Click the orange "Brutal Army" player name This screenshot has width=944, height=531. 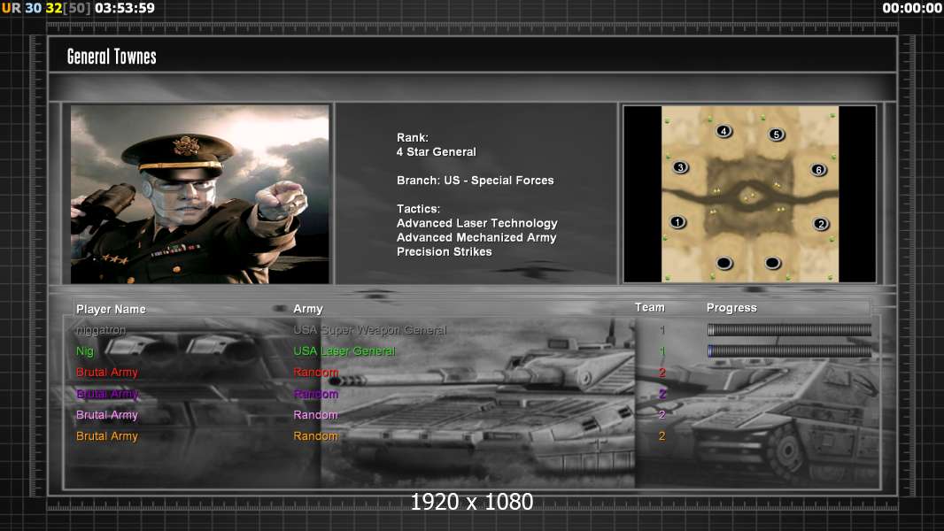(106, 436)
